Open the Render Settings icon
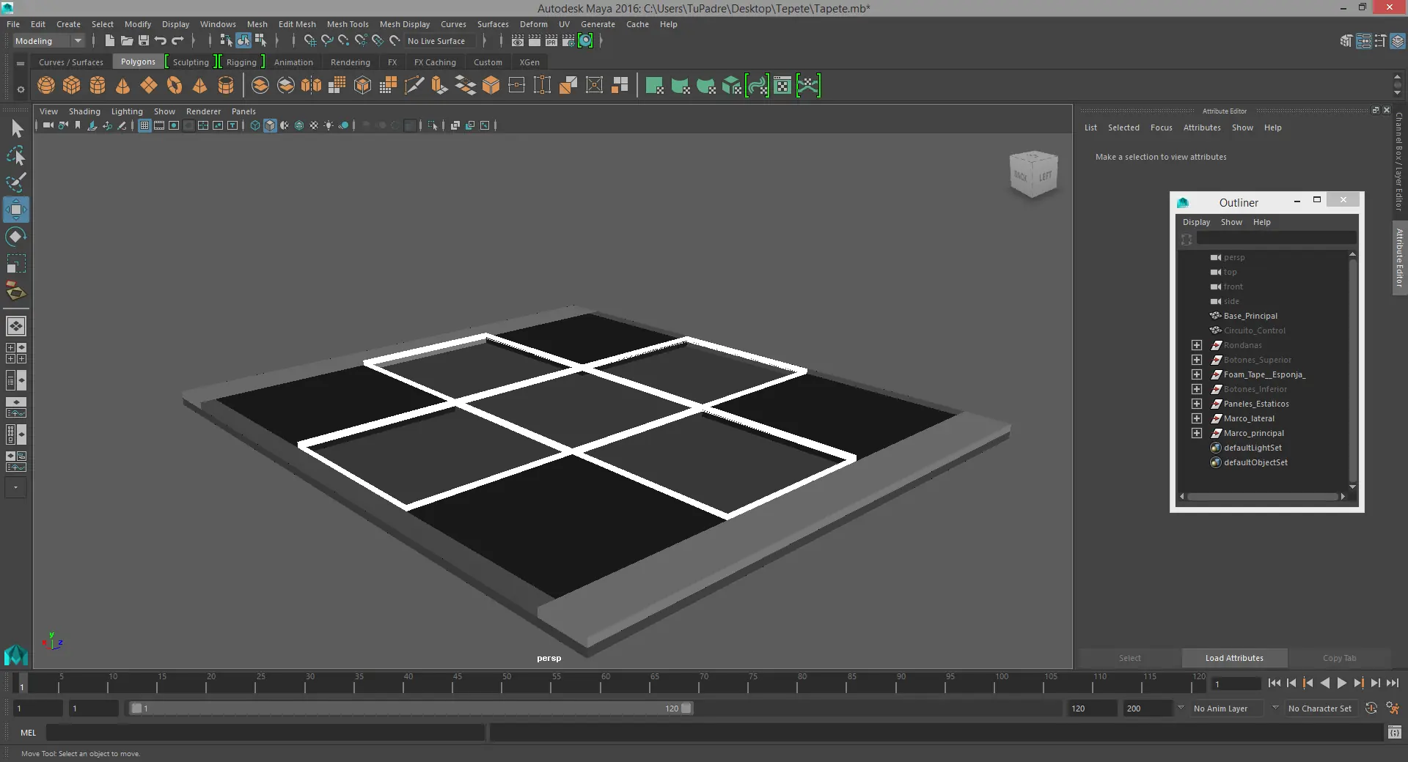Viewport: 1408px width, 762px height. (568, 41)
